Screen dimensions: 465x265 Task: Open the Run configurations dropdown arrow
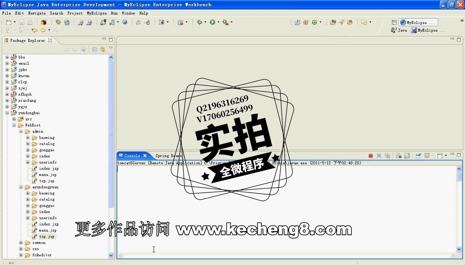[218, 23]
